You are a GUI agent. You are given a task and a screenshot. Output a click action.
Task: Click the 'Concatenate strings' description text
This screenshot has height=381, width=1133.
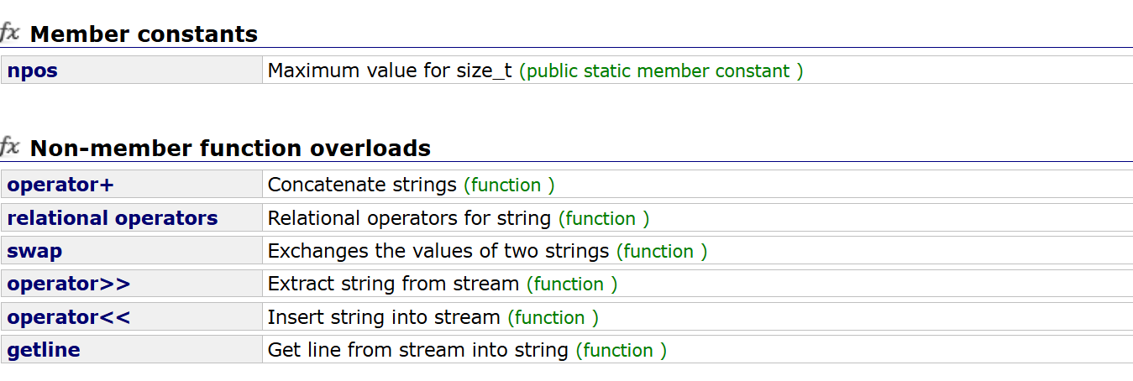coord(362,185)
